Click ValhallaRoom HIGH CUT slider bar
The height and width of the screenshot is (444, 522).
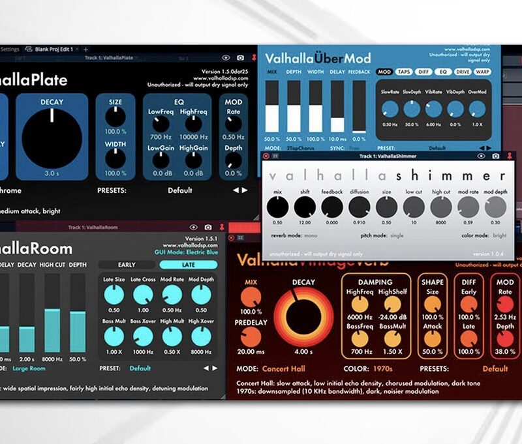click(52, 314)
